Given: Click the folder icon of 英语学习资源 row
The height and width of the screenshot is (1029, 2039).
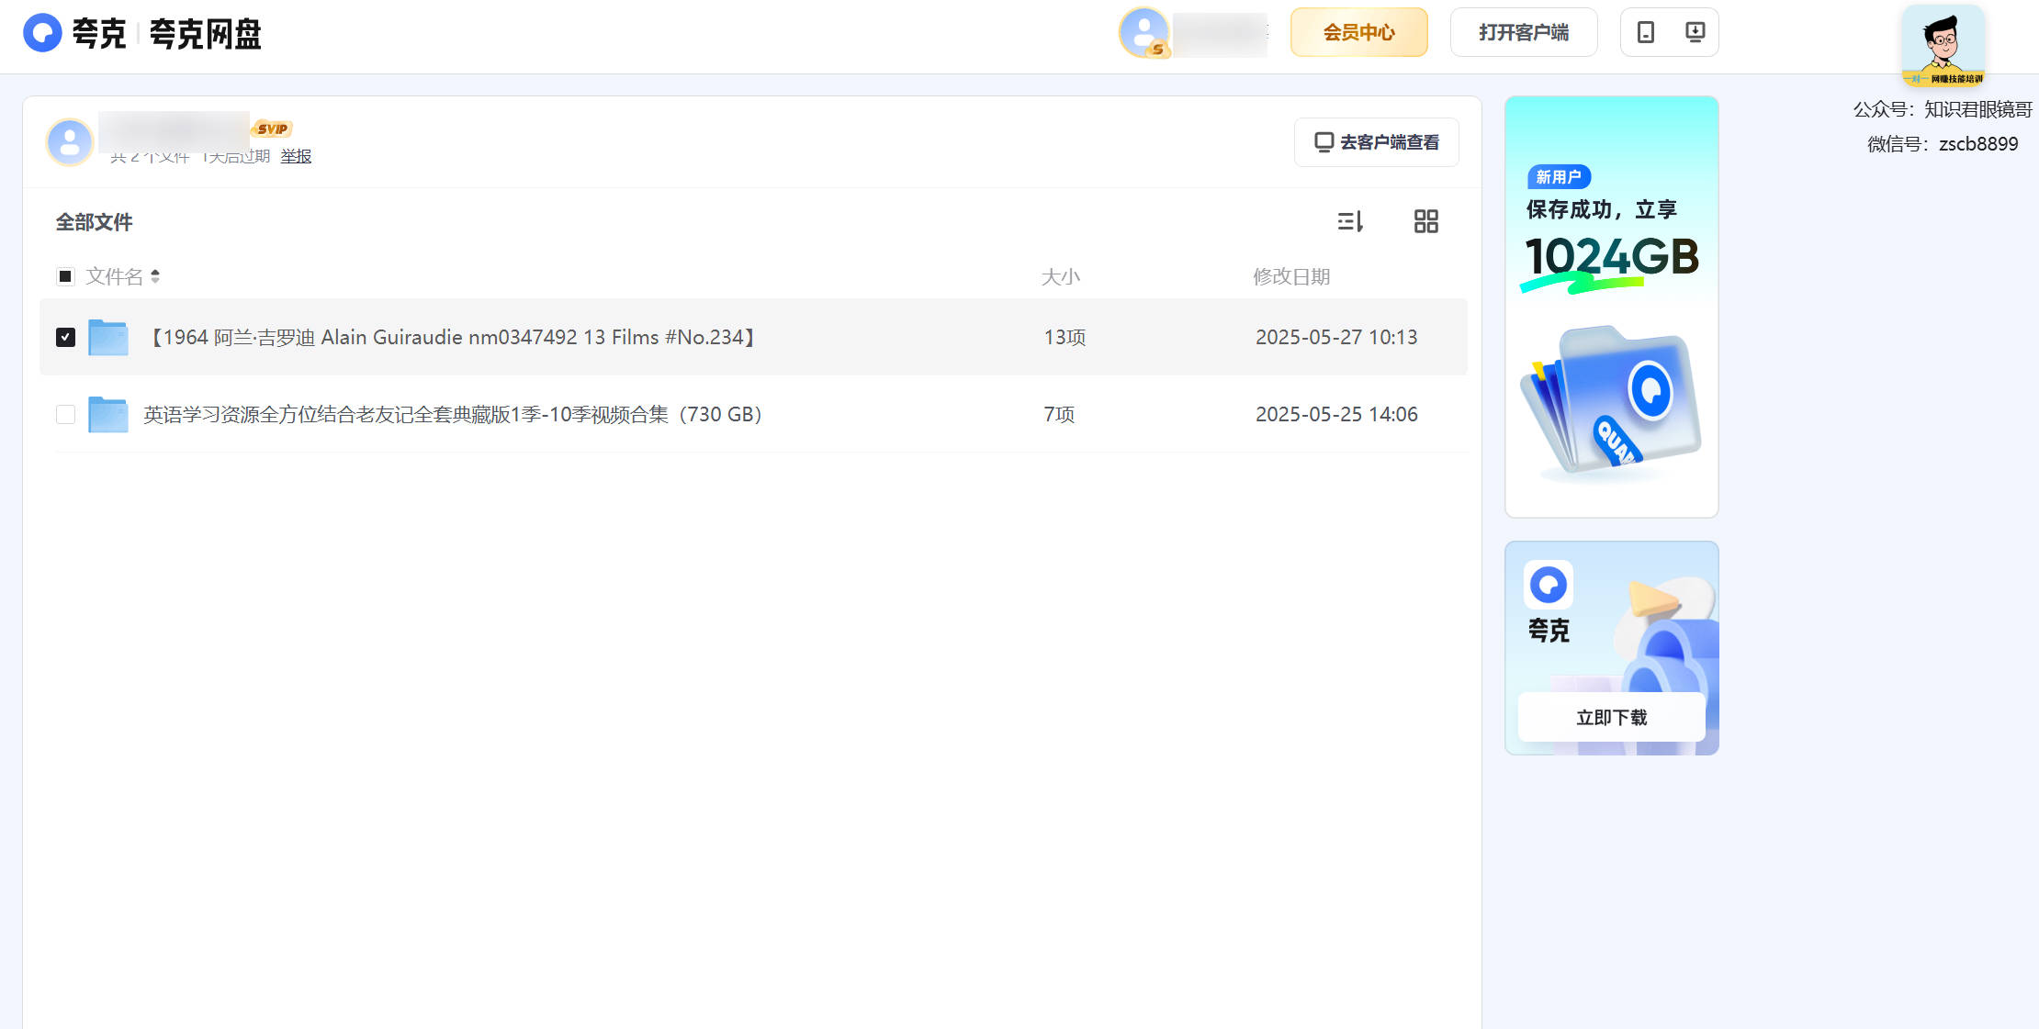Looking at the screenshot, I should click(x=108, y=414).
